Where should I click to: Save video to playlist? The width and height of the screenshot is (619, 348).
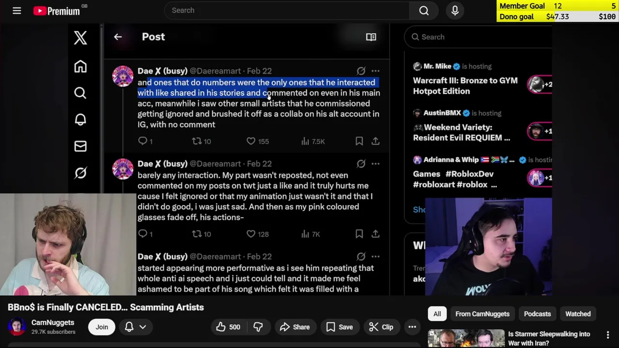[339, 327]
